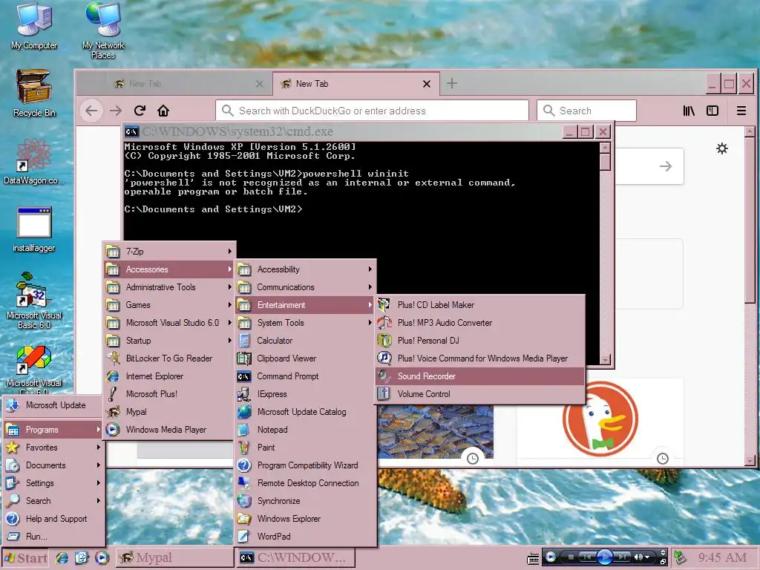Launch Plus! Personal DJ

pyautogui.click(x=480, y=341)
